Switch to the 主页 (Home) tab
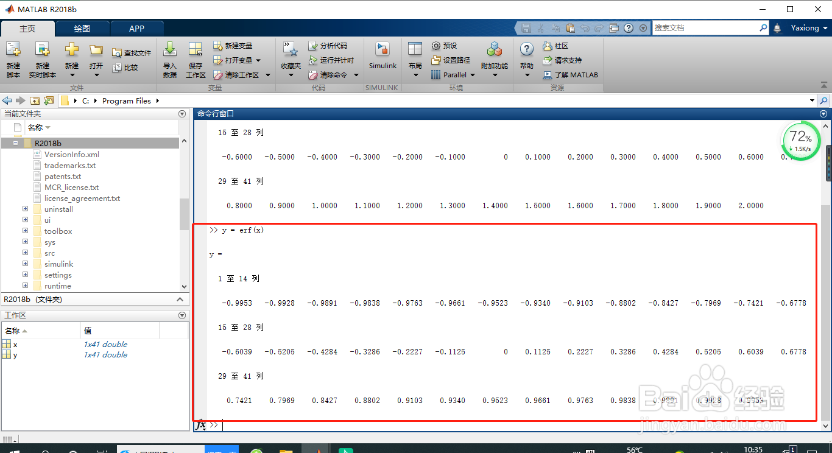 [x=27, y=29]
